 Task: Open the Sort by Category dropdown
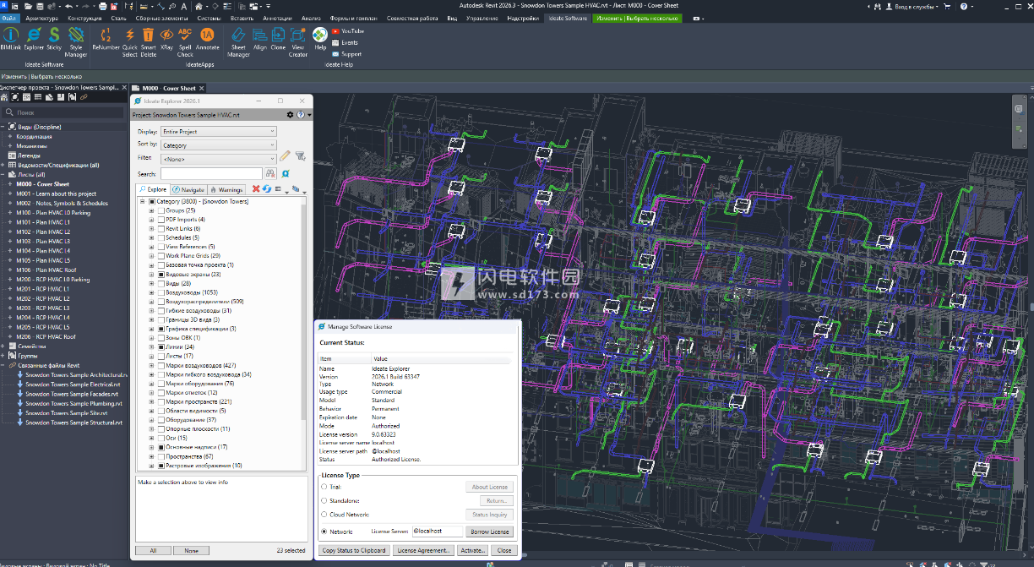219,145
